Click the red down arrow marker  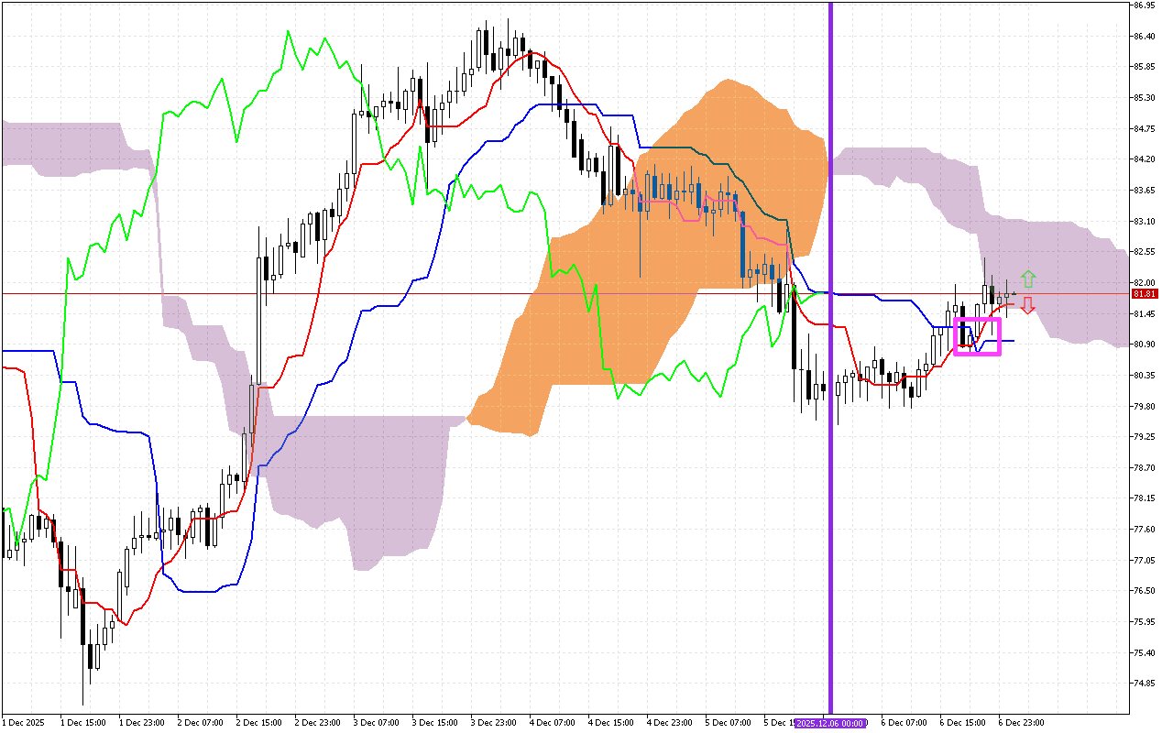click(1028, 306)
